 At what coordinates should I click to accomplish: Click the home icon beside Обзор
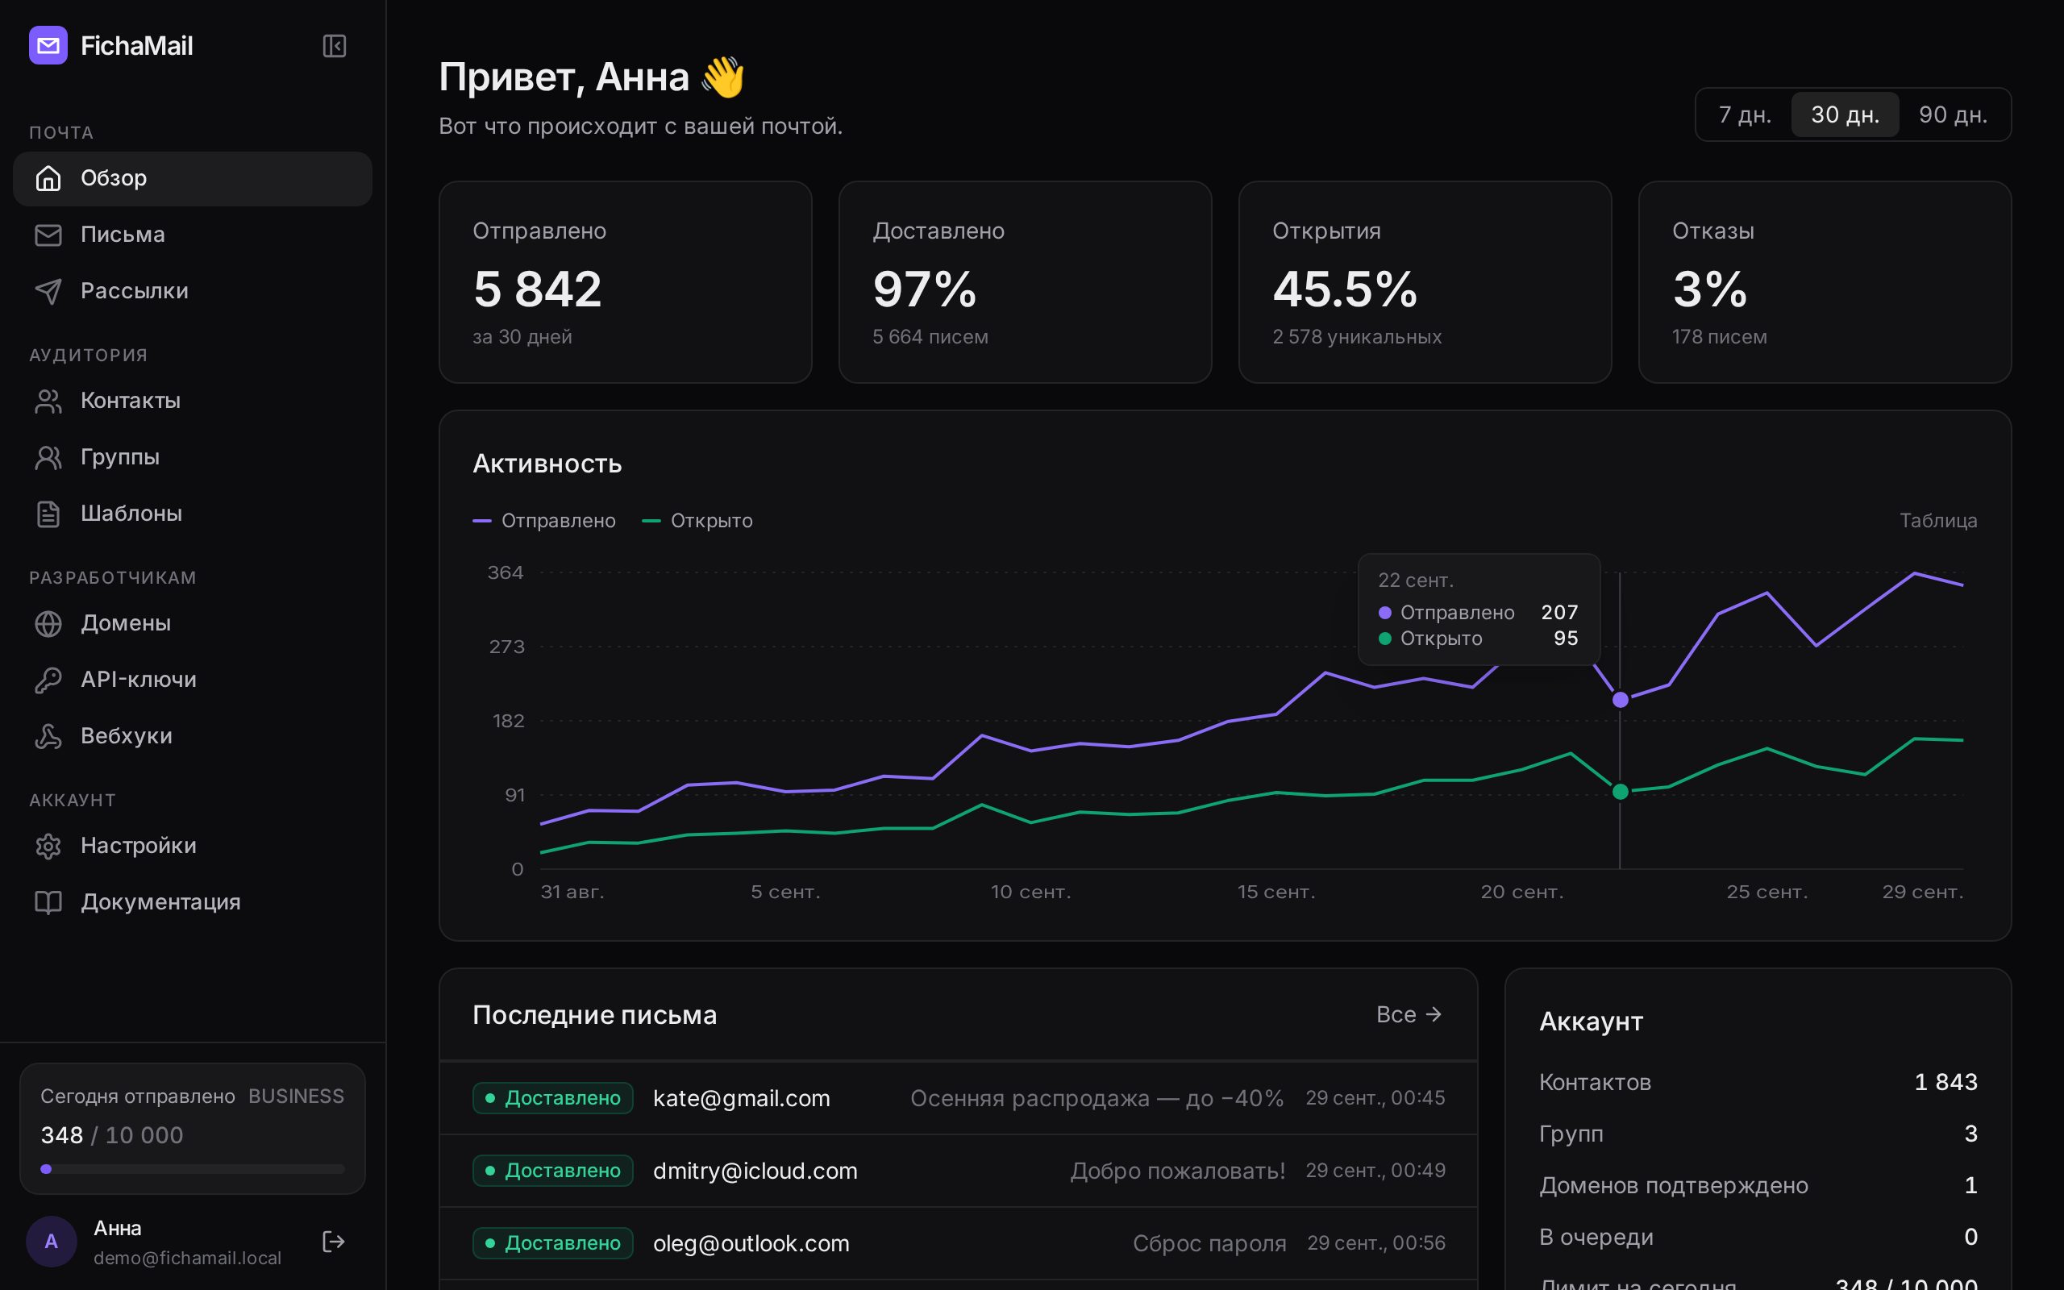point(48,178)
